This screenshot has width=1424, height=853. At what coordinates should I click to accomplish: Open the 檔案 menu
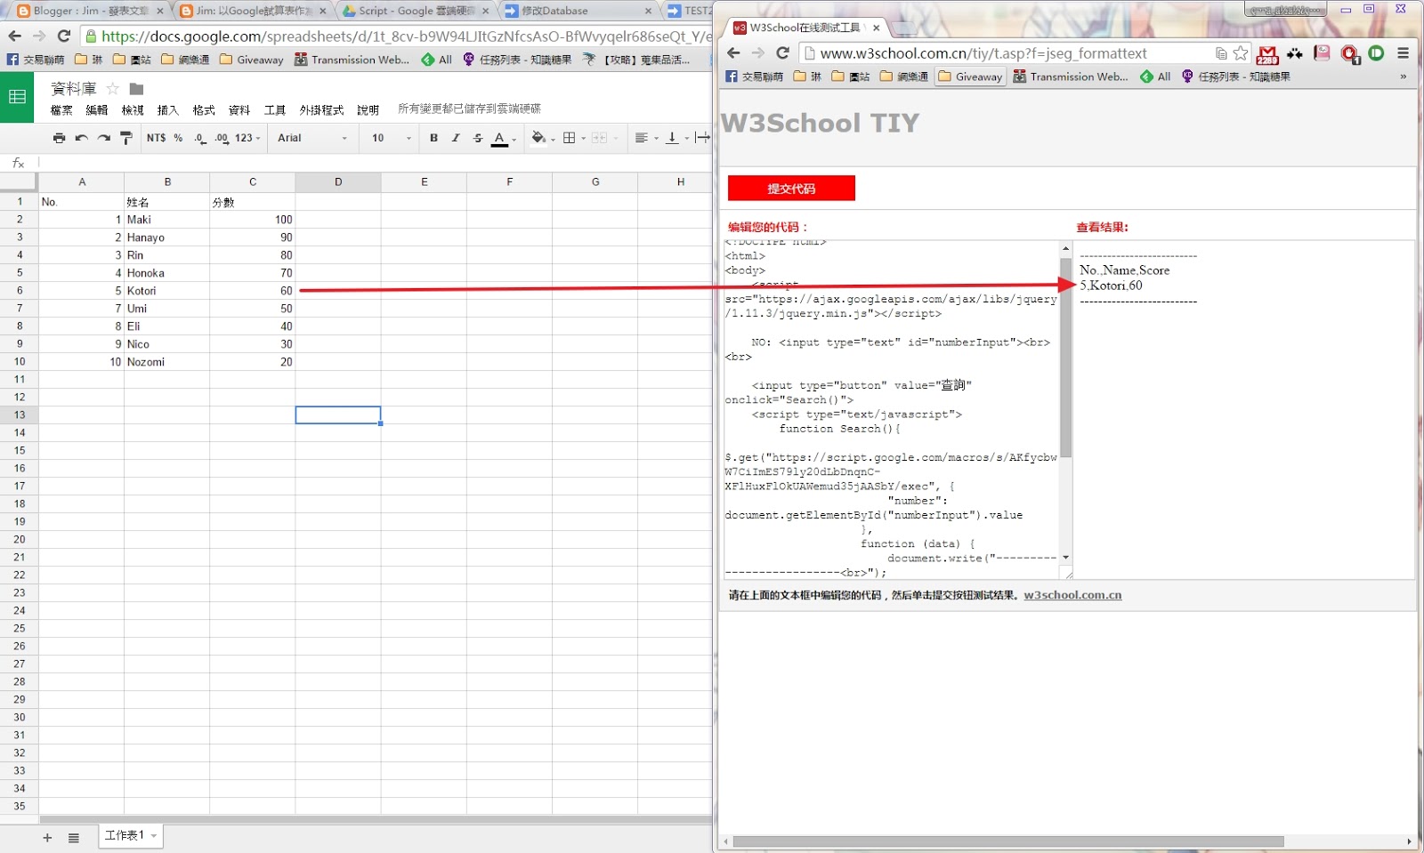pos(61,110)
